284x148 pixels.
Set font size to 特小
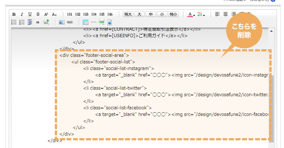pyautogui.click(x=173, y=14)
